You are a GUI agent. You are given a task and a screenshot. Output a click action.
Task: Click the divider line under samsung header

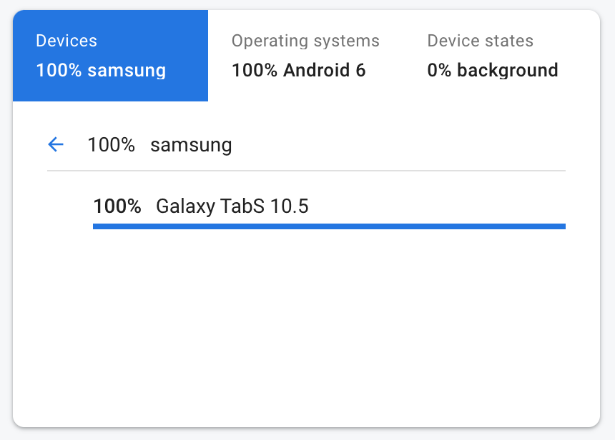(x=306, y=171)
